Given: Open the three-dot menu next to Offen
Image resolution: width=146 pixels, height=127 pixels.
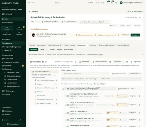Looking at the screenshot, I should 38,22.
